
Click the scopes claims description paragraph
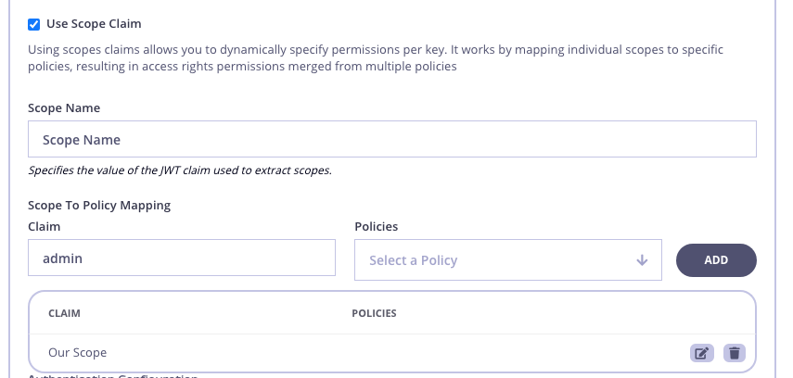pos(376,57)
